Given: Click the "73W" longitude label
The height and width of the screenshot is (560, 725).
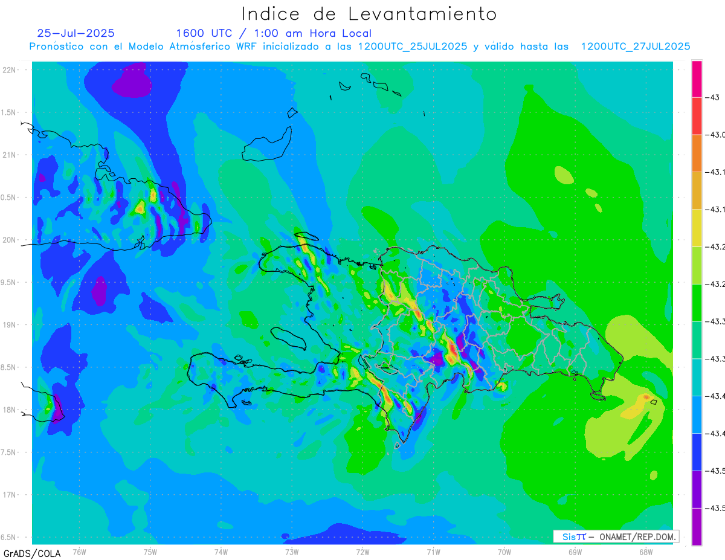Looking at the screenshot, I should (292, 552).
